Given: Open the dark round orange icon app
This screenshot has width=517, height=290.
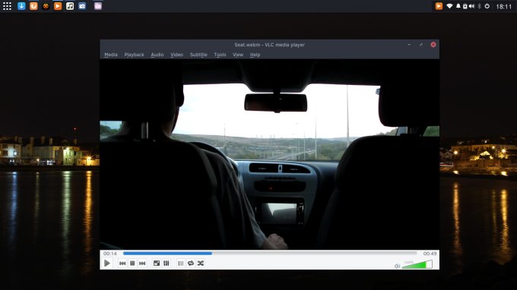Looking at the screenshot, I should coord(46,6).
